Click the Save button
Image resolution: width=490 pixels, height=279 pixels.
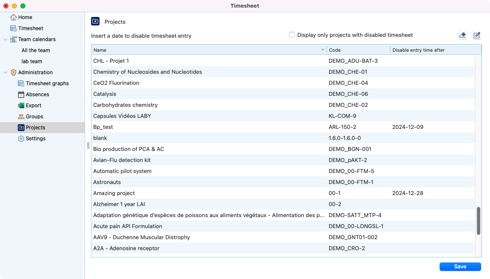click(x=460, y=266)
